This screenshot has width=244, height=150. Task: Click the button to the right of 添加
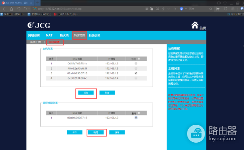click(x=107, y=93)
